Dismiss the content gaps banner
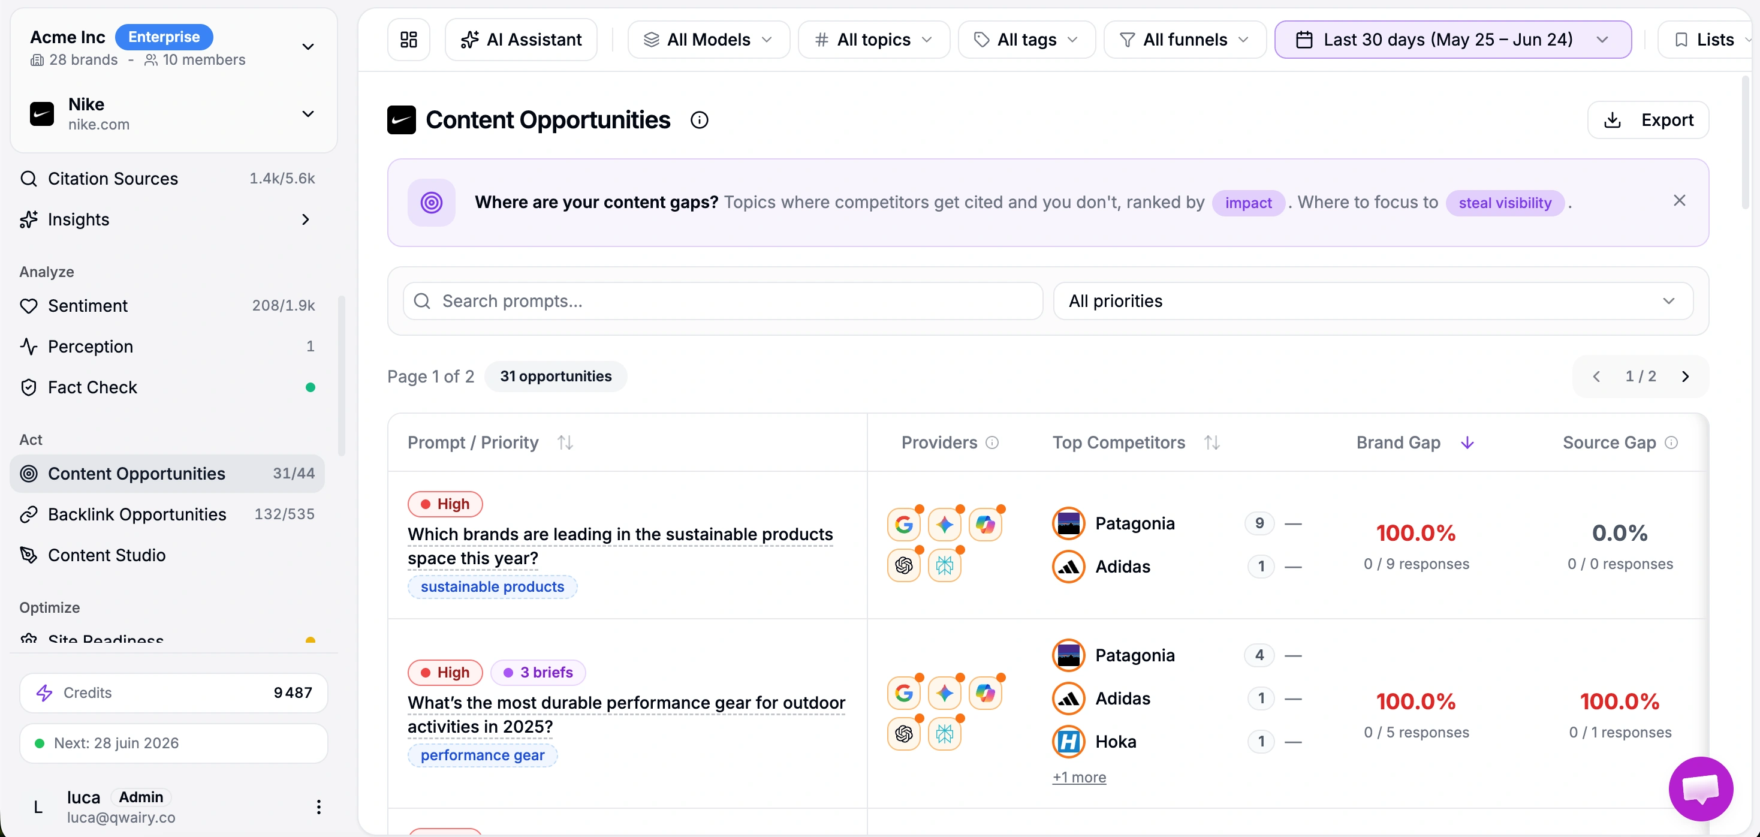This screenshot has width=1760, height=837. pyautogui.click(x=1680, y=201)
